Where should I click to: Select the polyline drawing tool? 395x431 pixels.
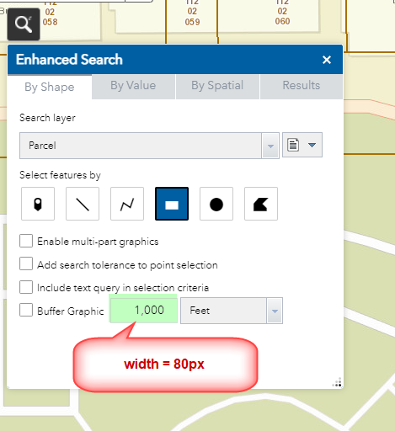[x=127, y=204]
